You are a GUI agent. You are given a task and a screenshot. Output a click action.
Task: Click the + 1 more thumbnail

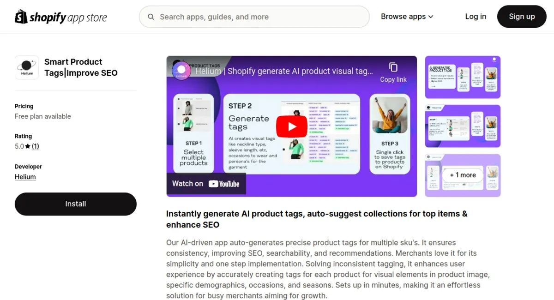[x=463, y=175]
